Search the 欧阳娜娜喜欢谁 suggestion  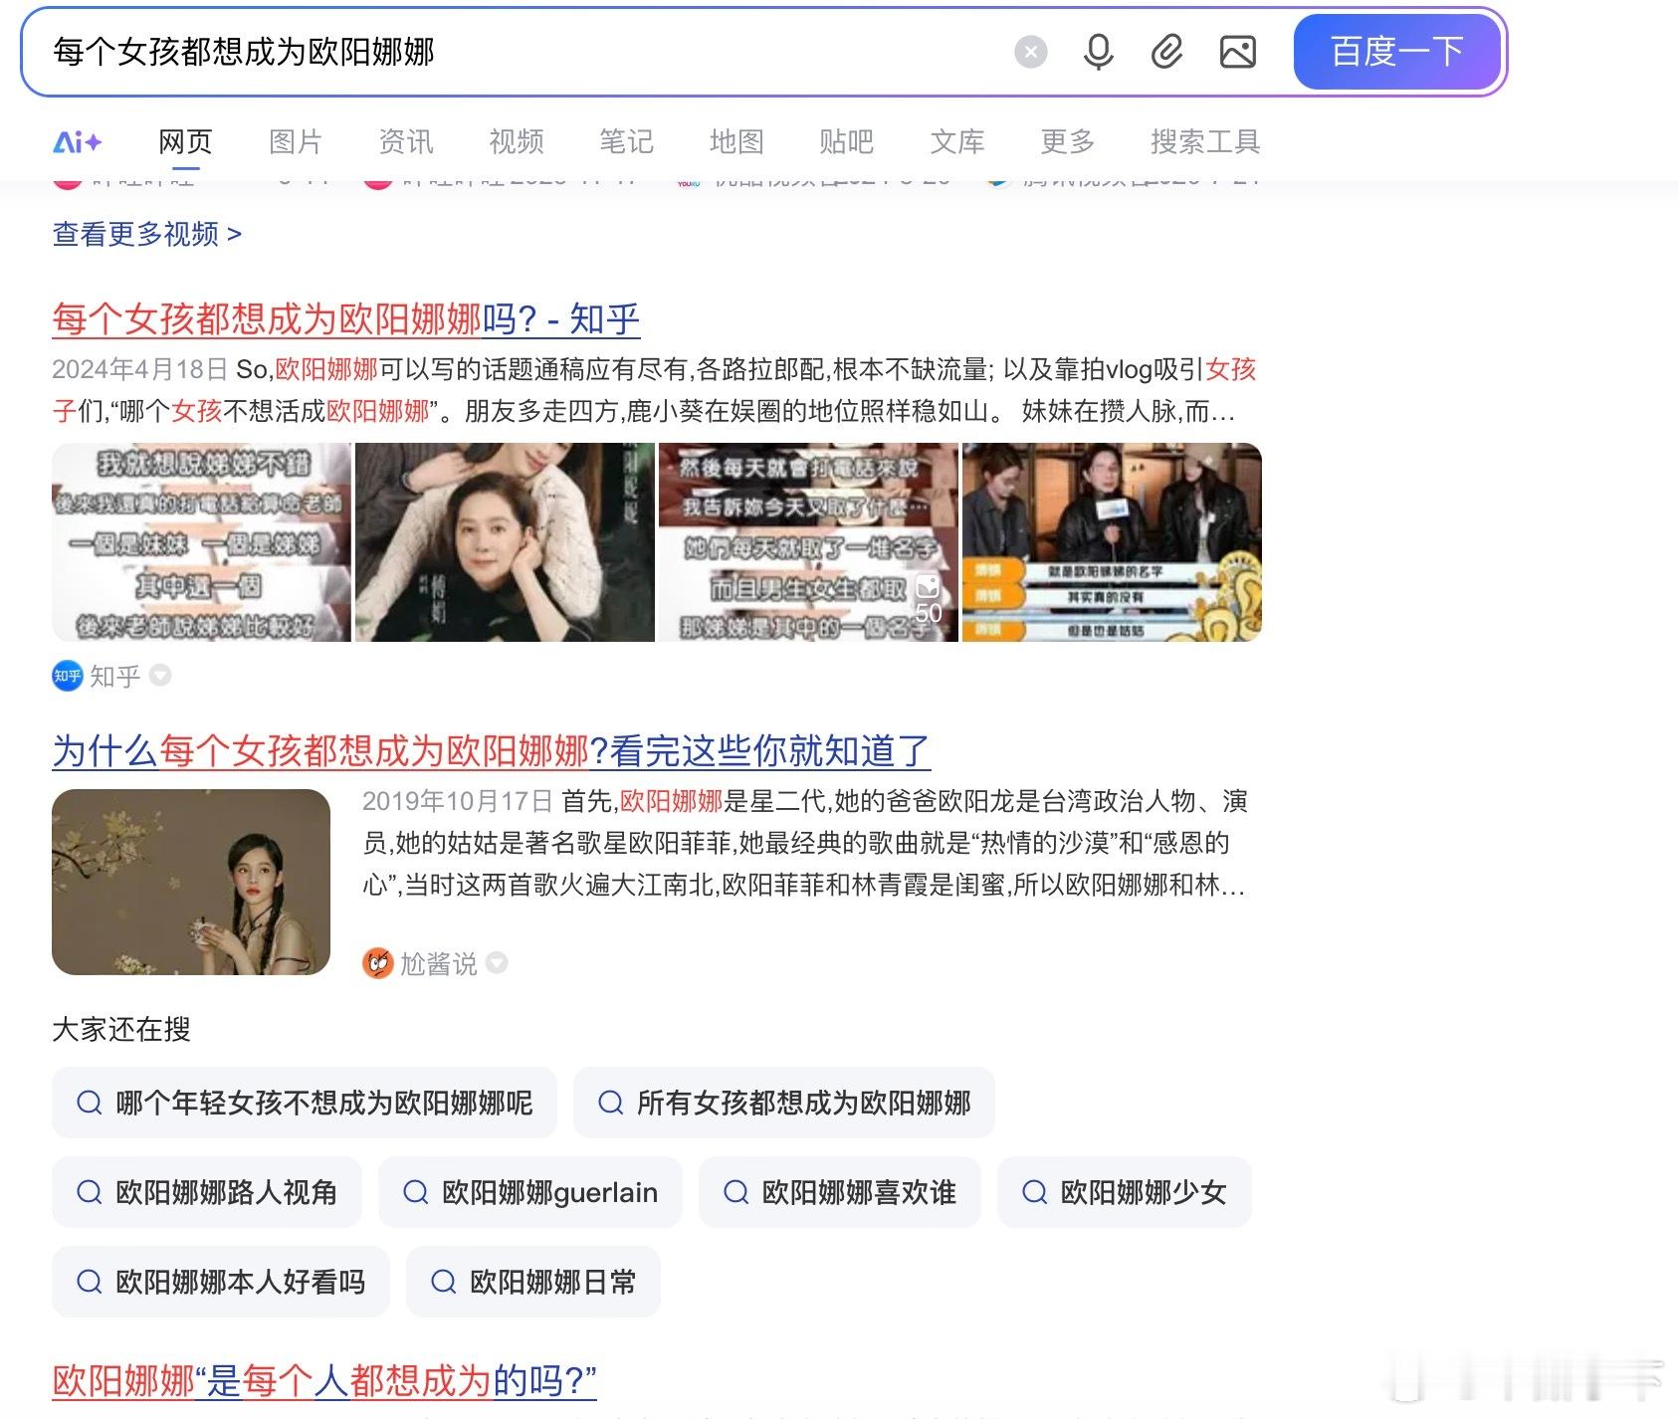(840, 1192)
